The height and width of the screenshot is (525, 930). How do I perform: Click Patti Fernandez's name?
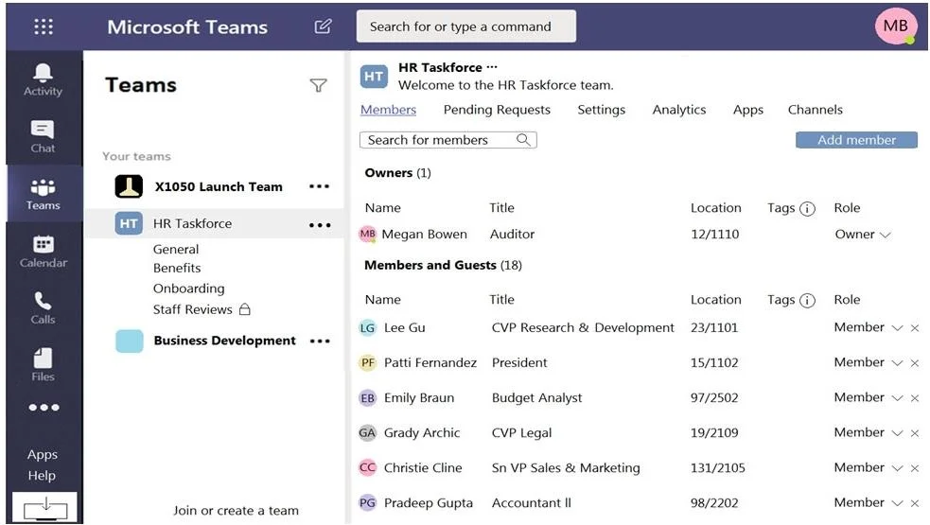tap(430, 362)
